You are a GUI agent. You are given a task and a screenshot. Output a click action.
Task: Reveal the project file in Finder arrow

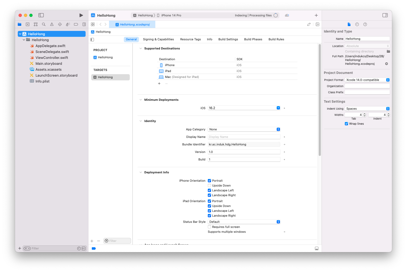tap(387, 64)
